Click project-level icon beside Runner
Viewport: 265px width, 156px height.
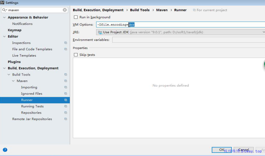66,100
